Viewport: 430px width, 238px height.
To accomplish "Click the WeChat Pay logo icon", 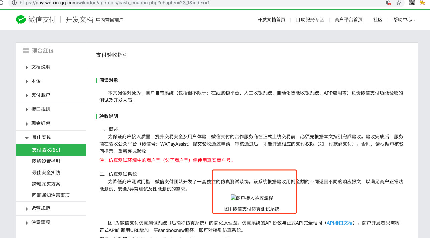I will click(x=21, y=20).
